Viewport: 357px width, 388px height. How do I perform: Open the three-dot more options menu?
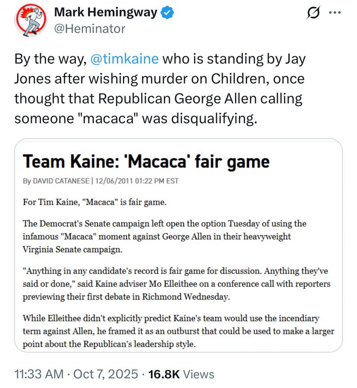pyautogui.click(x=334, y=14)
